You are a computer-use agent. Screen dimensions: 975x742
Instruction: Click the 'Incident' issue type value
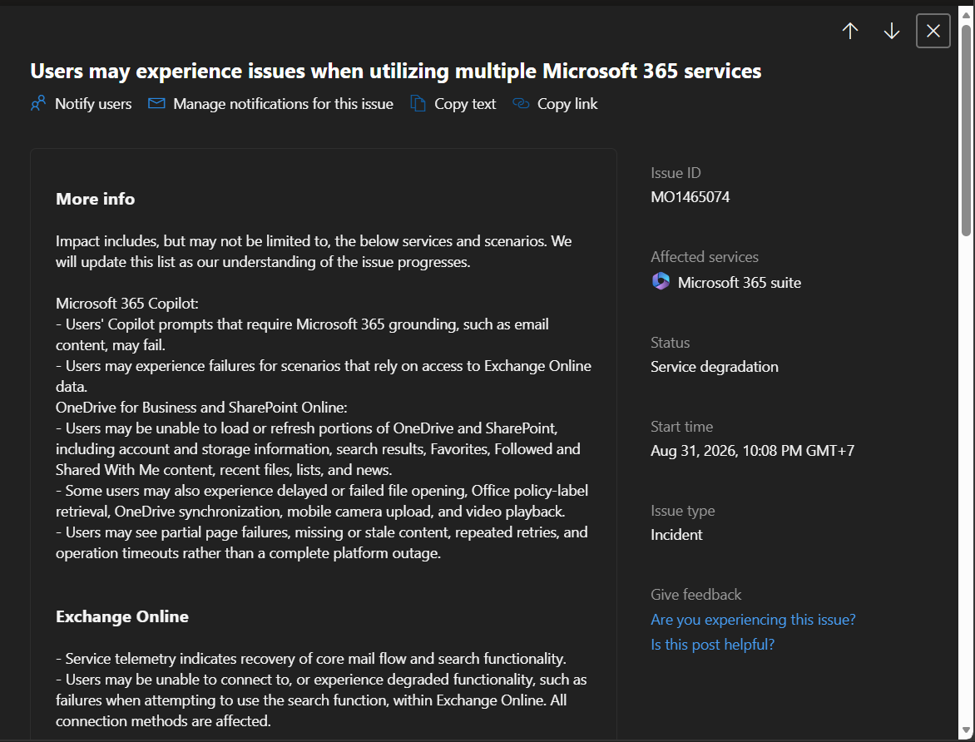click(676, 535)
